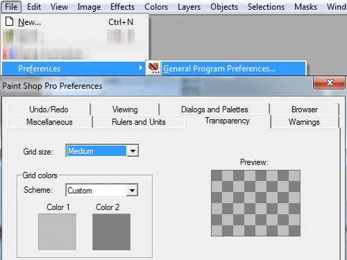Open the Layers menu

(x=189, y=7)
